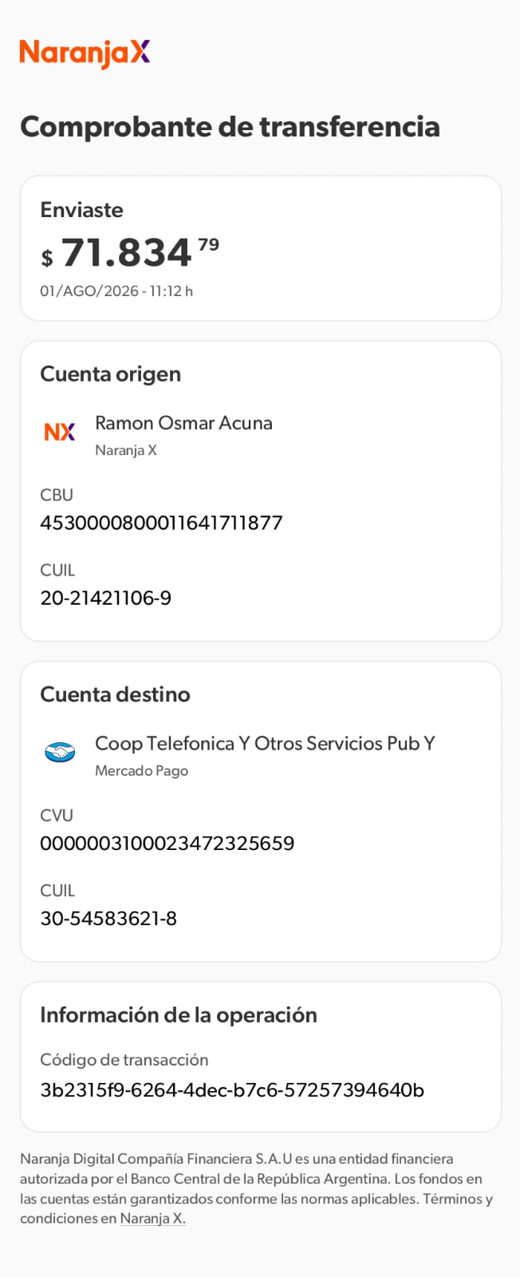Screen dimensions: 520x1277
Task: Click the date 01/AGO/2026 - 11:12 h
Action: pyautogui.click(x=116, y=291)
